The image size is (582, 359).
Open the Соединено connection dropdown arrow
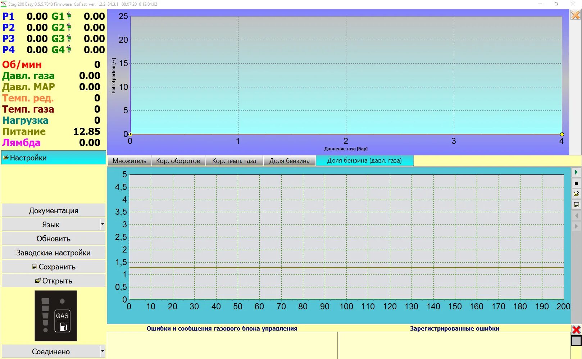pyautogui.click(x=103, y=351)
